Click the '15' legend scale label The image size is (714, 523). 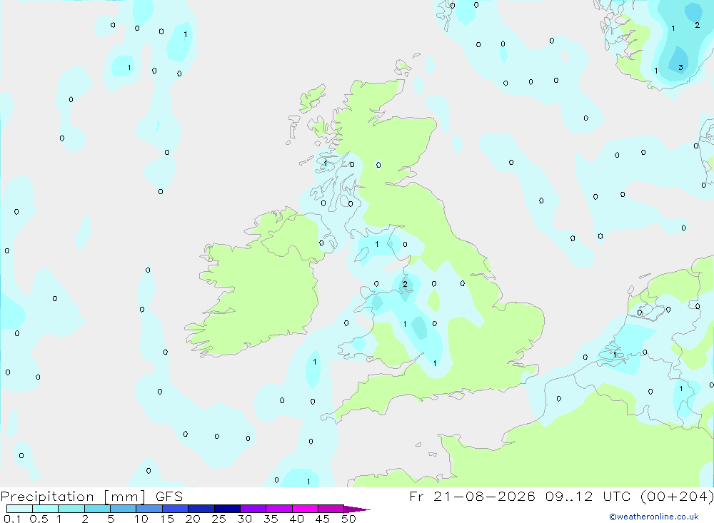[167, 519]
